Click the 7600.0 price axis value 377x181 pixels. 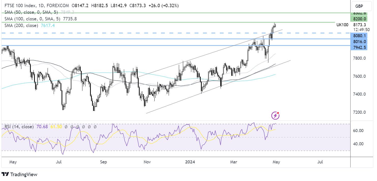(360, 76)
